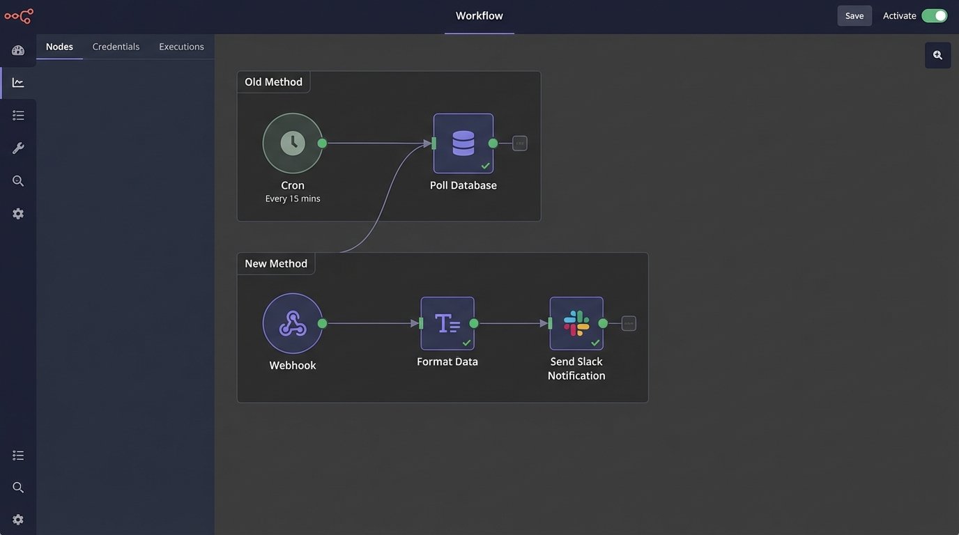Click the Workflow title in header

479,15
